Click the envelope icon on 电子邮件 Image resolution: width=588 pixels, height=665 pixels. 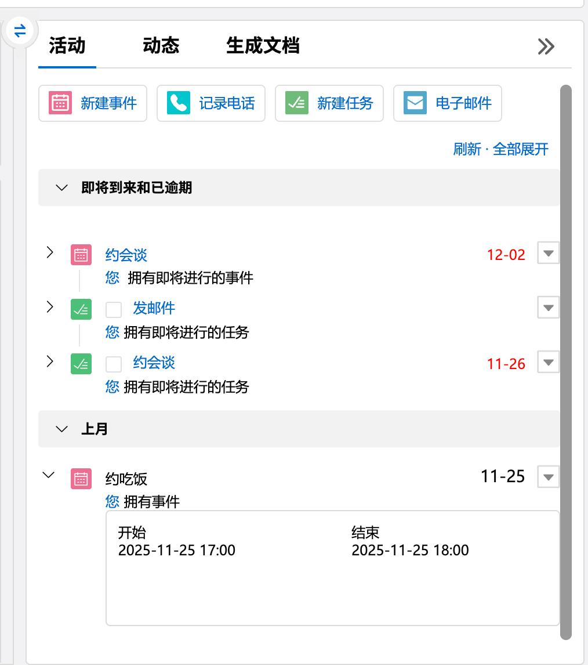pos(415,103)
